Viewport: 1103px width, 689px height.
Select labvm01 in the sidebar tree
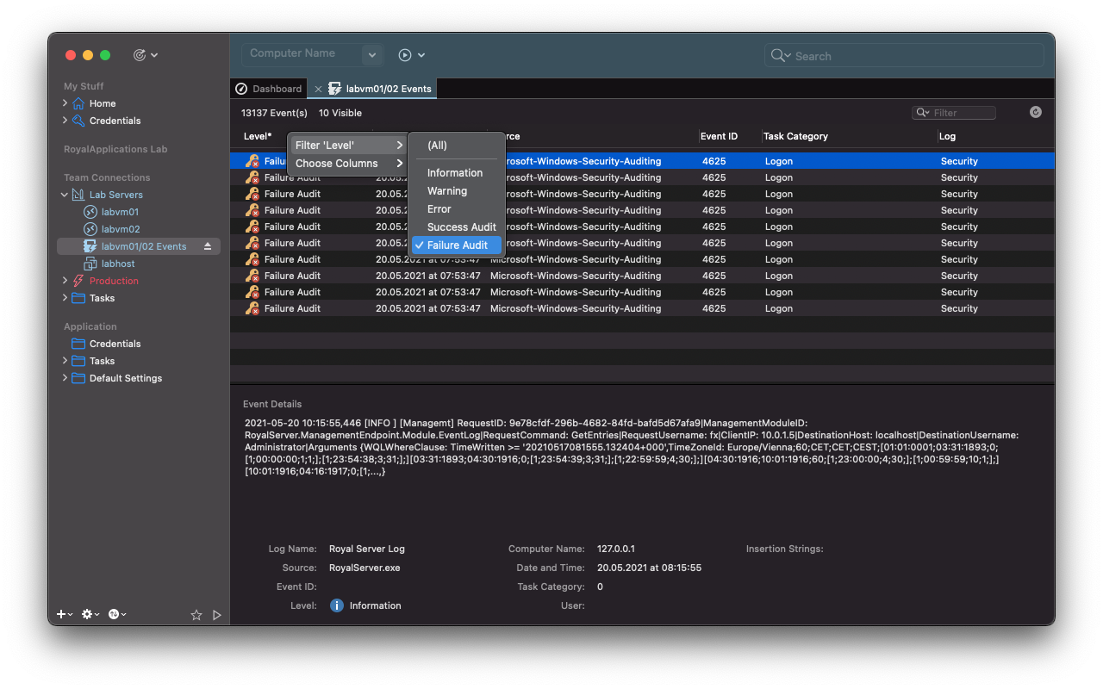coord(120,212)
